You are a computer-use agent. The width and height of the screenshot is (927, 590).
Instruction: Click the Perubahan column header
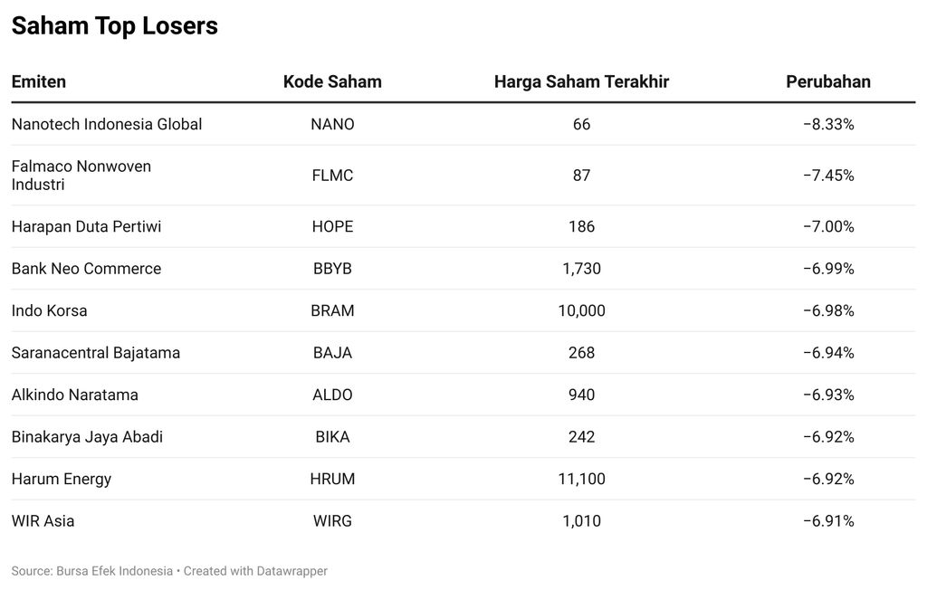point(827,81)
